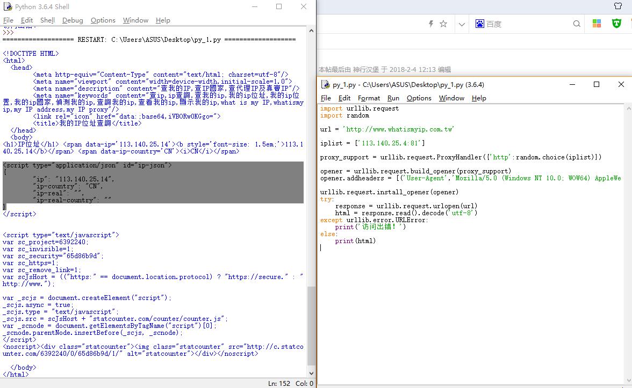Open the Debug menu in Shell
This screenshot has width=632, height=388.
pyautogui.click(x=73, y=20)
